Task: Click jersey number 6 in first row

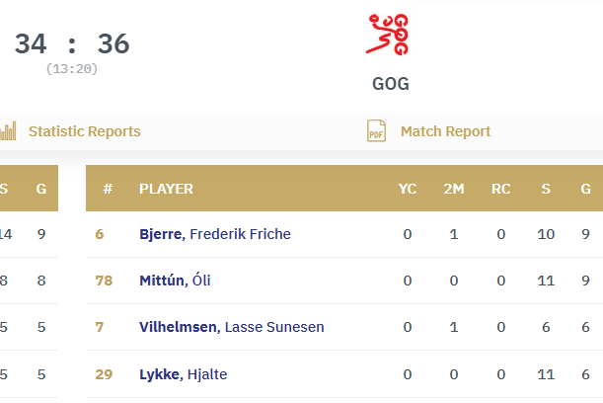Action: pyautogui.click(x=100, y=234)
